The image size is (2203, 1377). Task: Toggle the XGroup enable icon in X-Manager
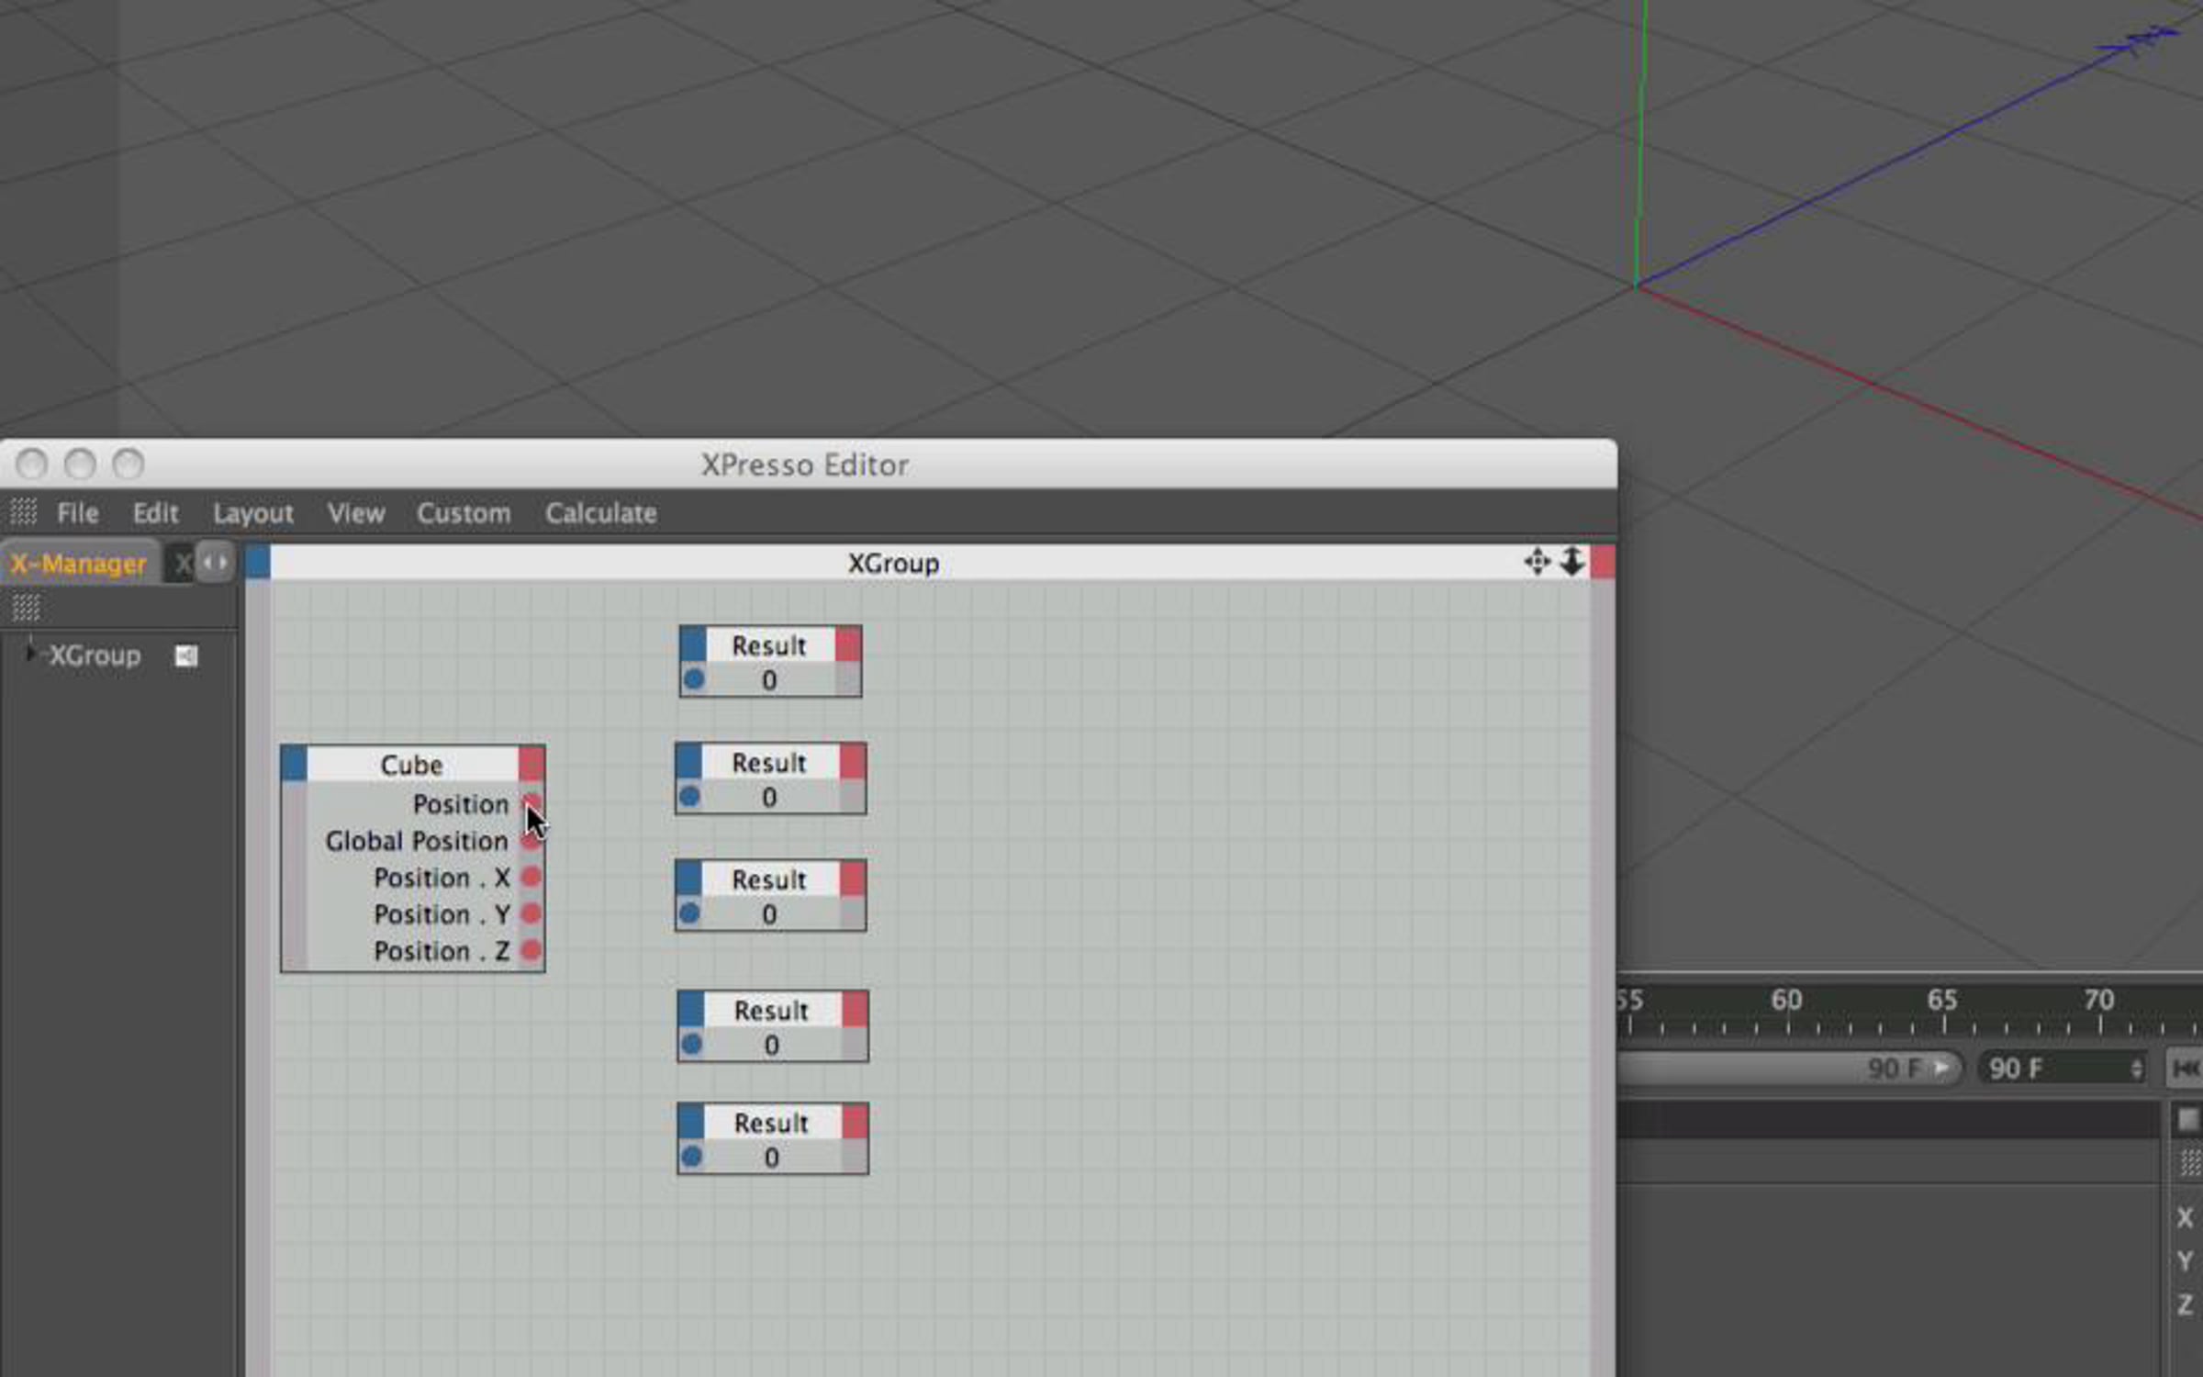click(186, 656)
